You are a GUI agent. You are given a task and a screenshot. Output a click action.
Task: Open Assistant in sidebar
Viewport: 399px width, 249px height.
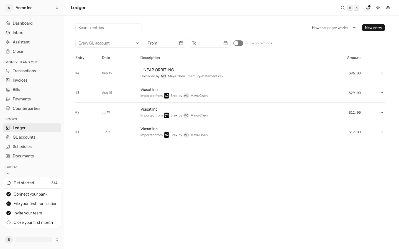point(32,42)
